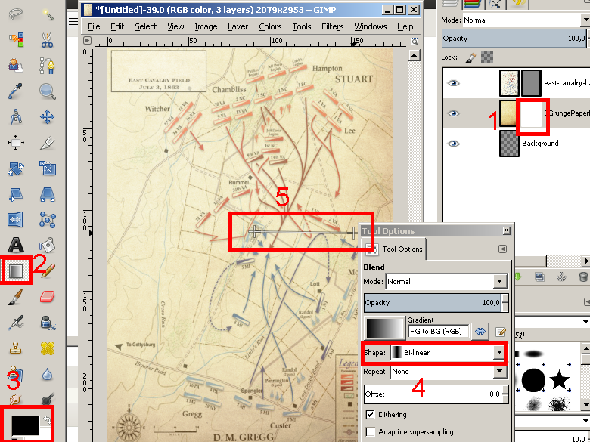Open the gradient editor
The height and width of the screenshot is (442, 590).
(x=500, y=331)
